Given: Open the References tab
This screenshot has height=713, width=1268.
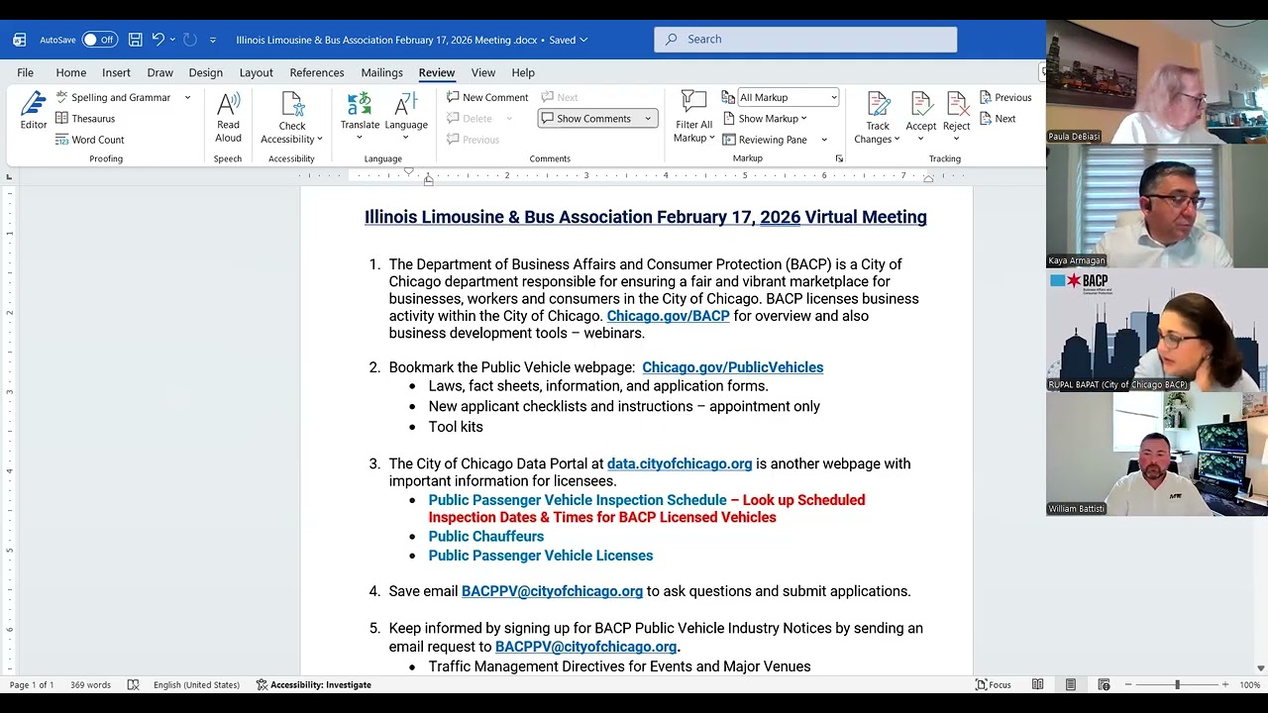Looking at the screenshot, I should [x=317, y=72].
